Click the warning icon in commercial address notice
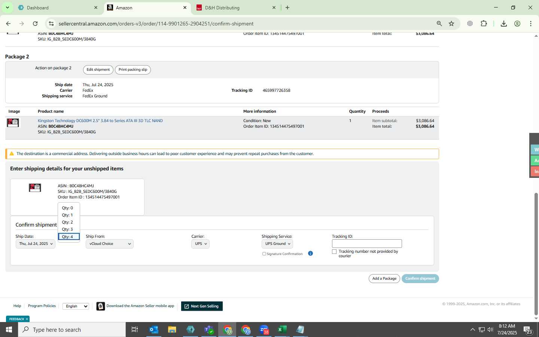This screenshot has height=337, width=539. pyautogui.click(x=12, y=154)
